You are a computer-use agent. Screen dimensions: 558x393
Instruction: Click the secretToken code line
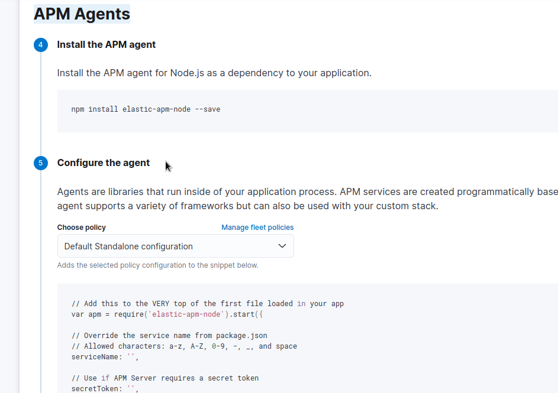[105, 388]
